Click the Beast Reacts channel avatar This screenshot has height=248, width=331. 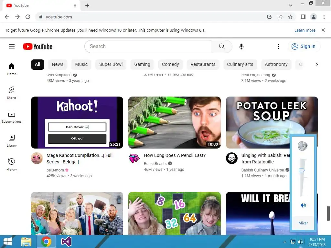point(134,158)
